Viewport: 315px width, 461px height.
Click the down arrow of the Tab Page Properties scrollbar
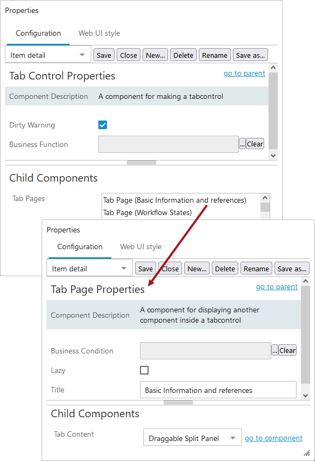306,396
